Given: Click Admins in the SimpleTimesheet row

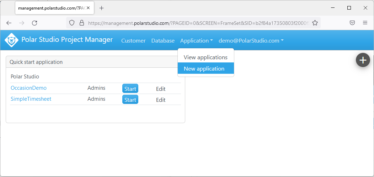Looking at the screenshot, I should [x=96, y=99].
